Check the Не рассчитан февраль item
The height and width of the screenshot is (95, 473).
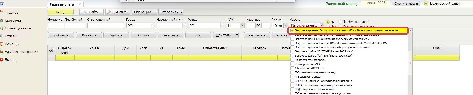point(292,60)
